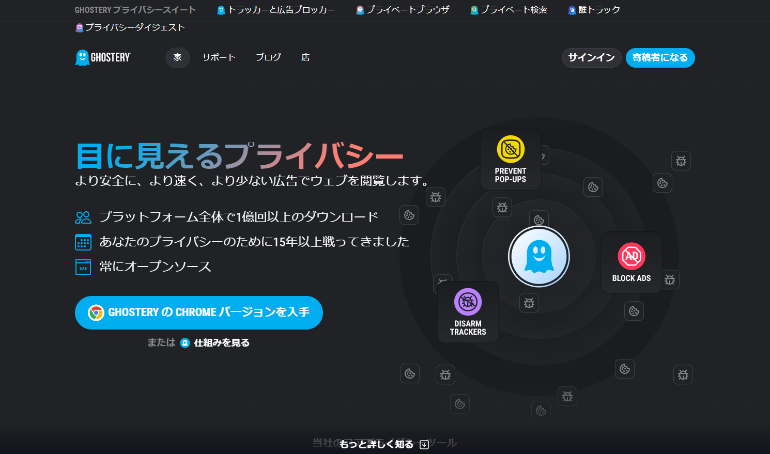Click cookie tile just above the ghost circle

click(539, 219)
